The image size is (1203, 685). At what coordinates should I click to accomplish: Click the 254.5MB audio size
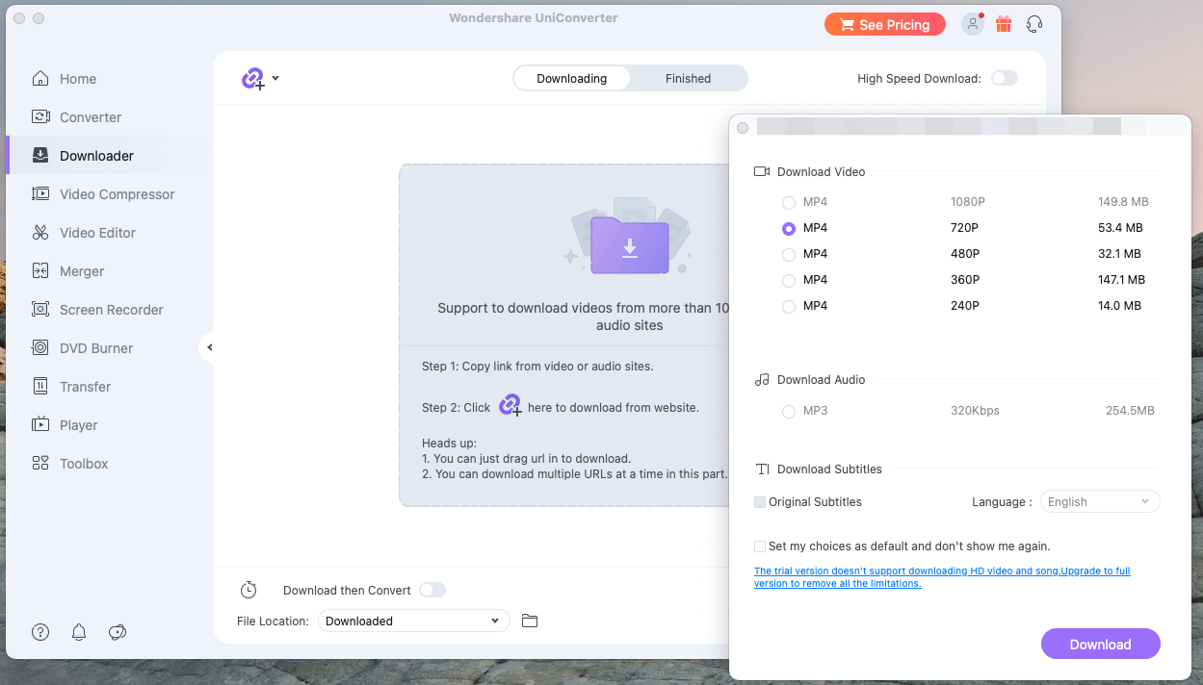coord(1130,411)
